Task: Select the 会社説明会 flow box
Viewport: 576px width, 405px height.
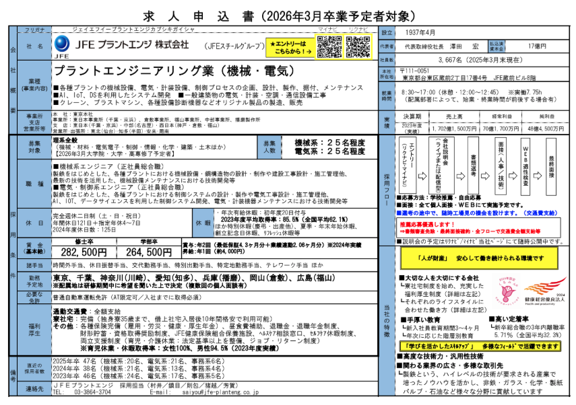Action: 441,165
